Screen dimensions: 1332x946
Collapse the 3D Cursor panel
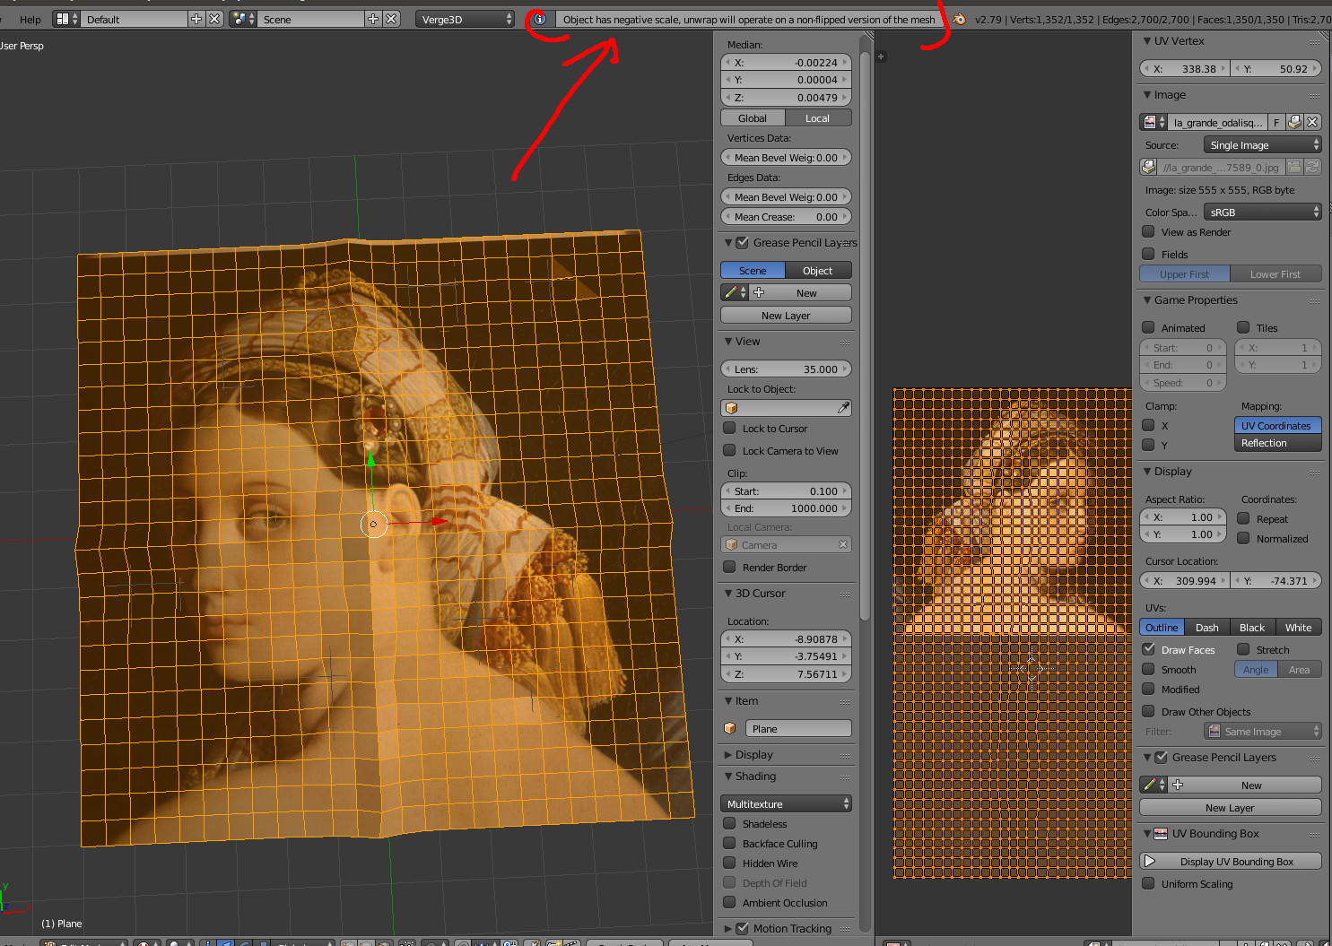728,594
